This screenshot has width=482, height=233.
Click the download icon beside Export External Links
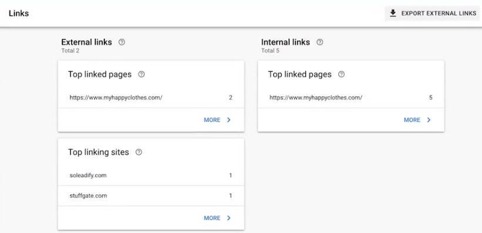click(393, 13)
